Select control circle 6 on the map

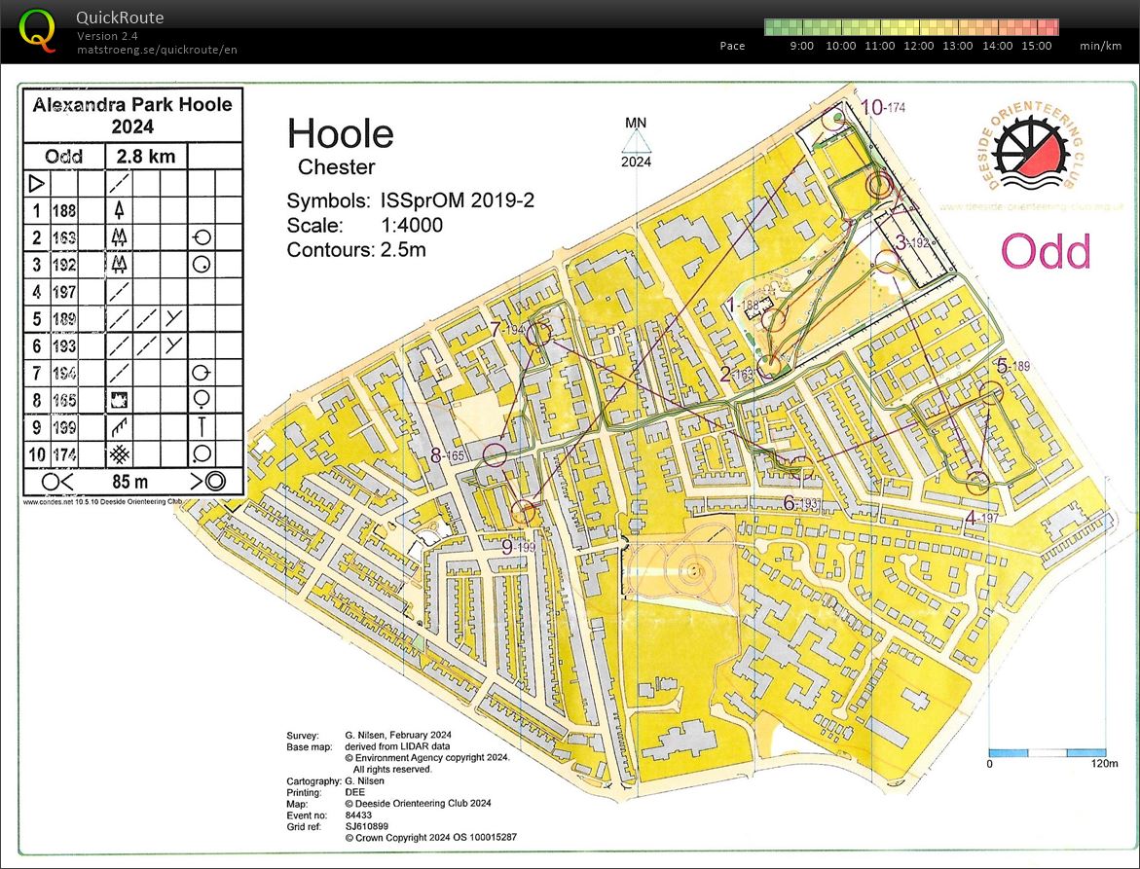point(802,469)
